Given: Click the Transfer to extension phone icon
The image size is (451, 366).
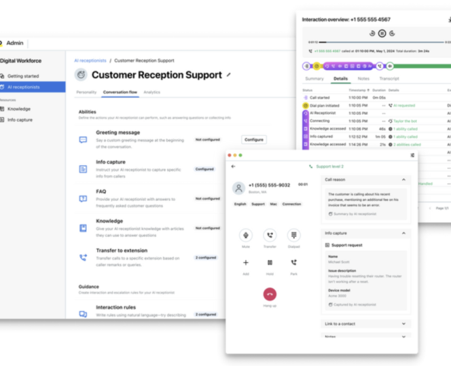Looking at the screenshot, I should [x=83, y=257].
